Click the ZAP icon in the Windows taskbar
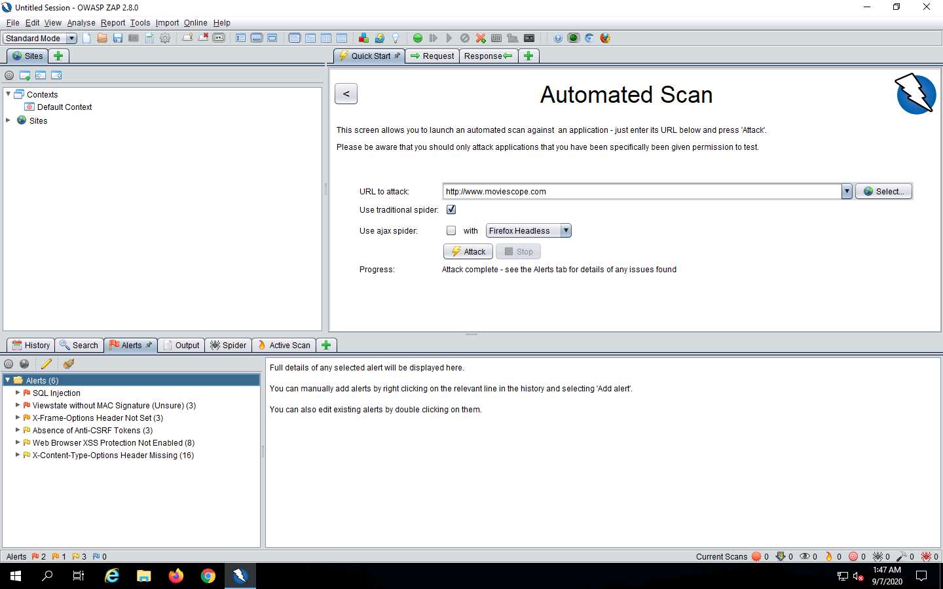Viewport: 943px width, 589px height. pos(240,577)
